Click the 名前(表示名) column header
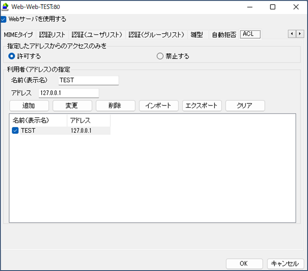The width and height of the screenshot is (308, 271). [x=38, y=121]
